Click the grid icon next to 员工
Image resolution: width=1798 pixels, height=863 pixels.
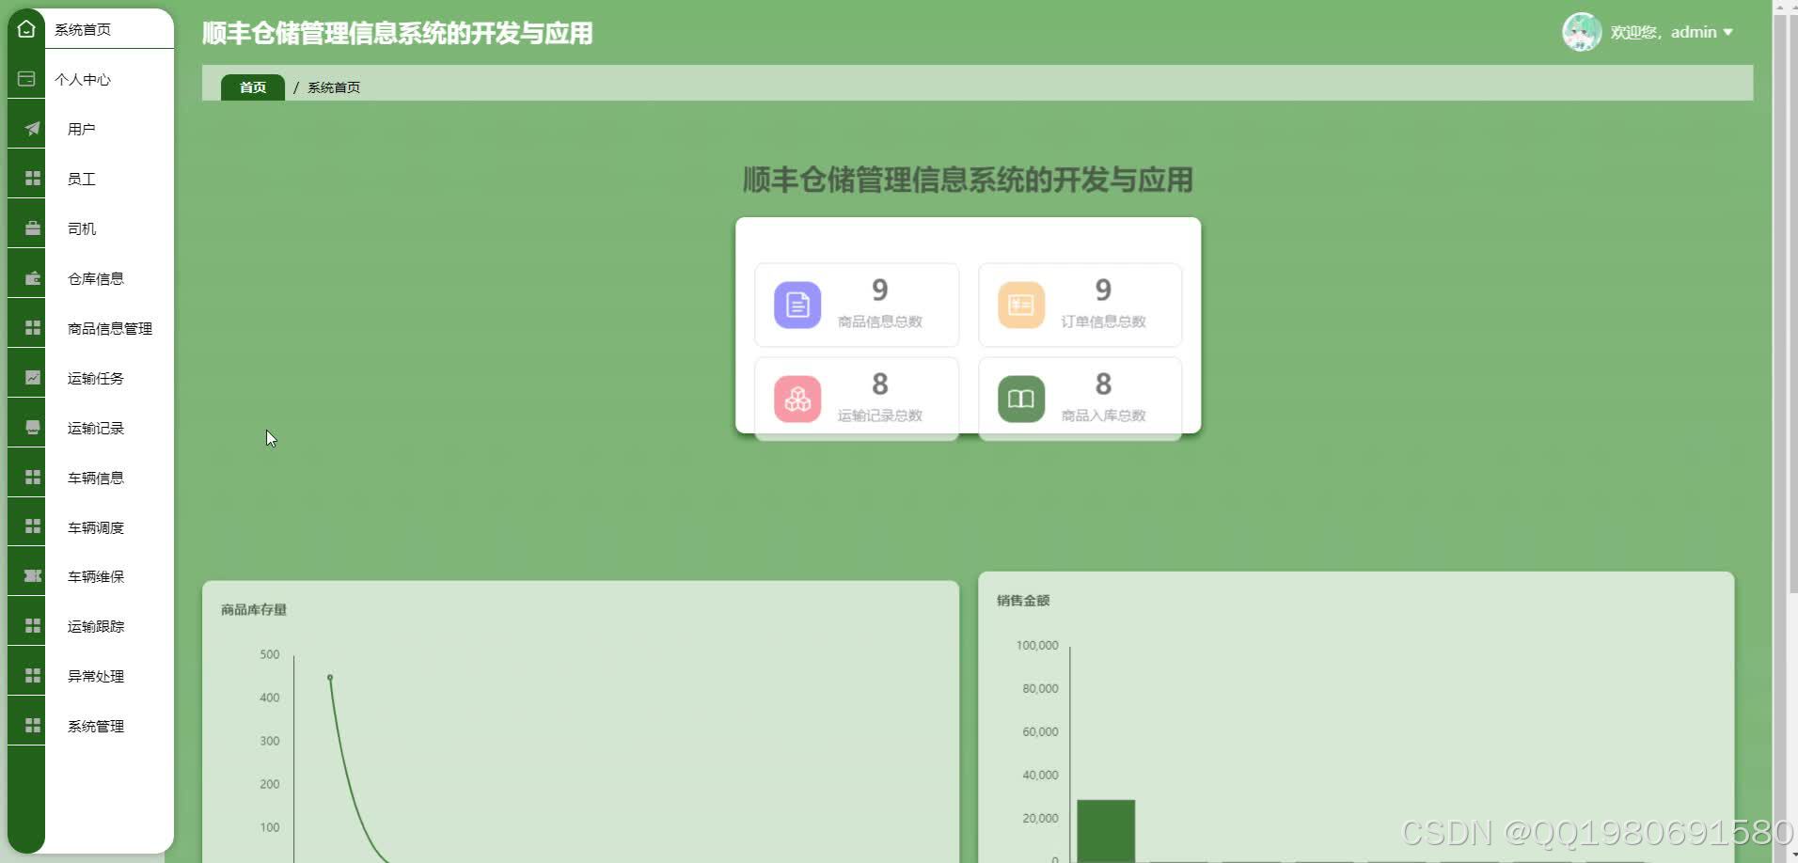[31, 178]
